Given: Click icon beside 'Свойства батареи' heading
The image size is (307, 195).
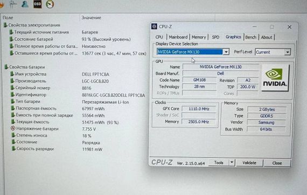Looking at the screenshot, I should 6,67.
